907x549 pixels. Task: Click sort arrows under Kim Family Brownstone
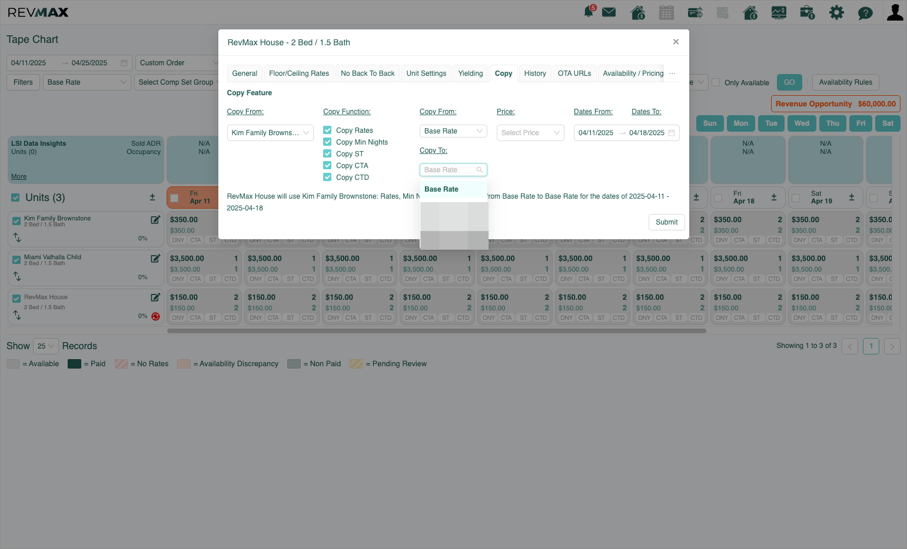point(17,237)
